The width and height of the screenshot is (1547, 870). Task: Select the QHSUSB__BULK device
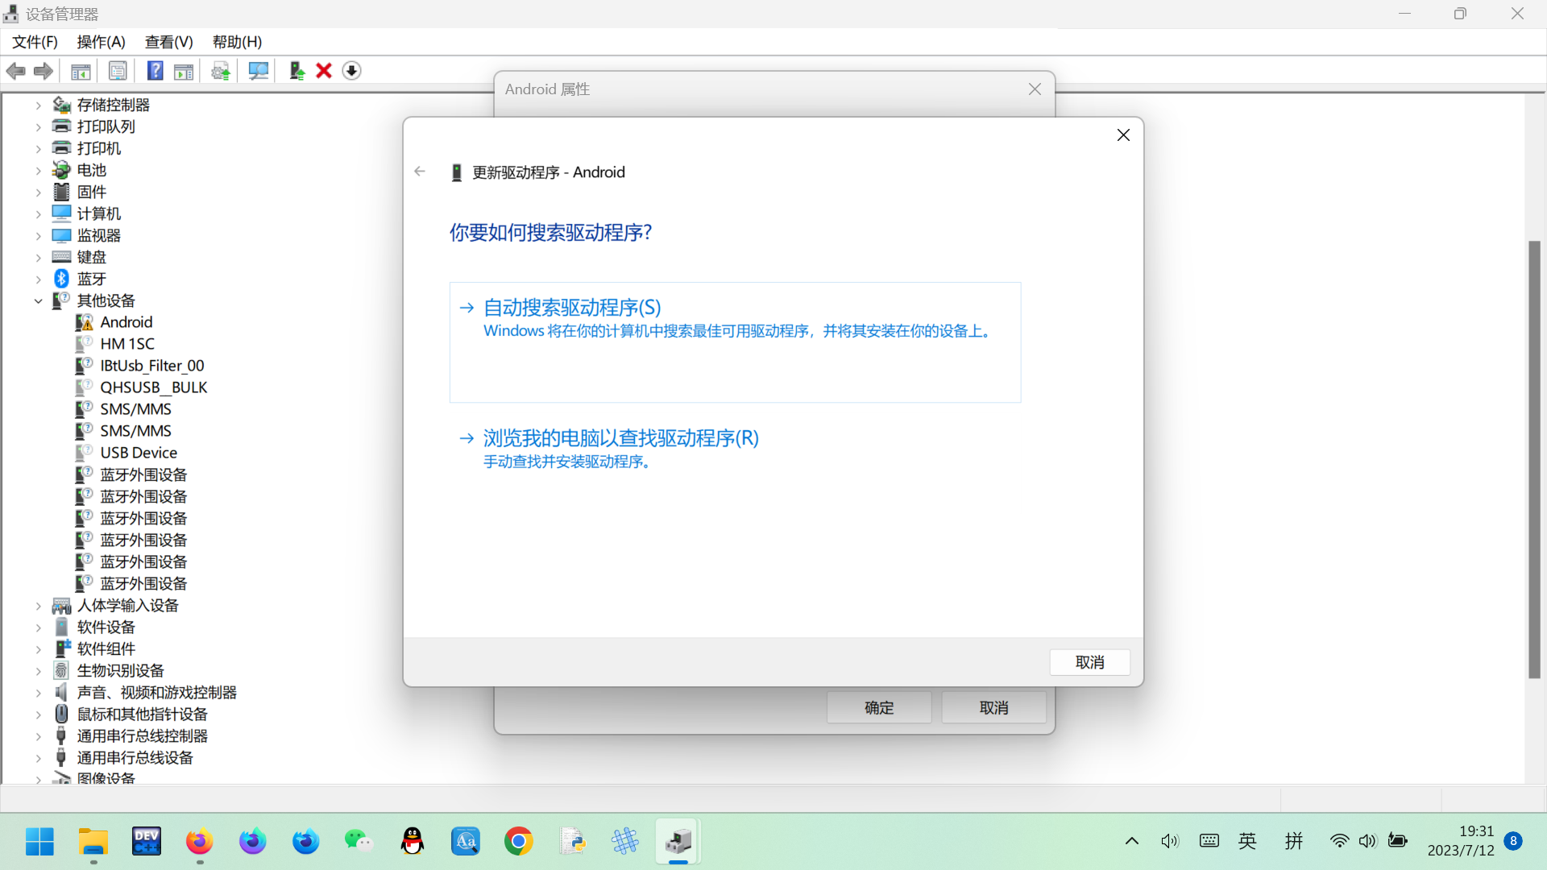153,387
